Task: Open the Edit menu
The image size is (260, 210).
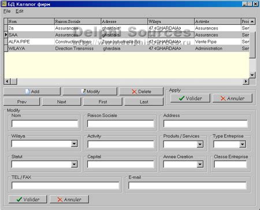Action: (20, 11)
